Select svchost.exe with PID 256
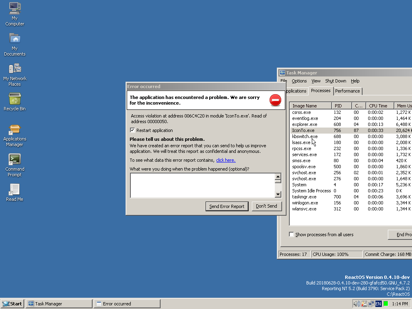412x309 pixels. point(351,173)
